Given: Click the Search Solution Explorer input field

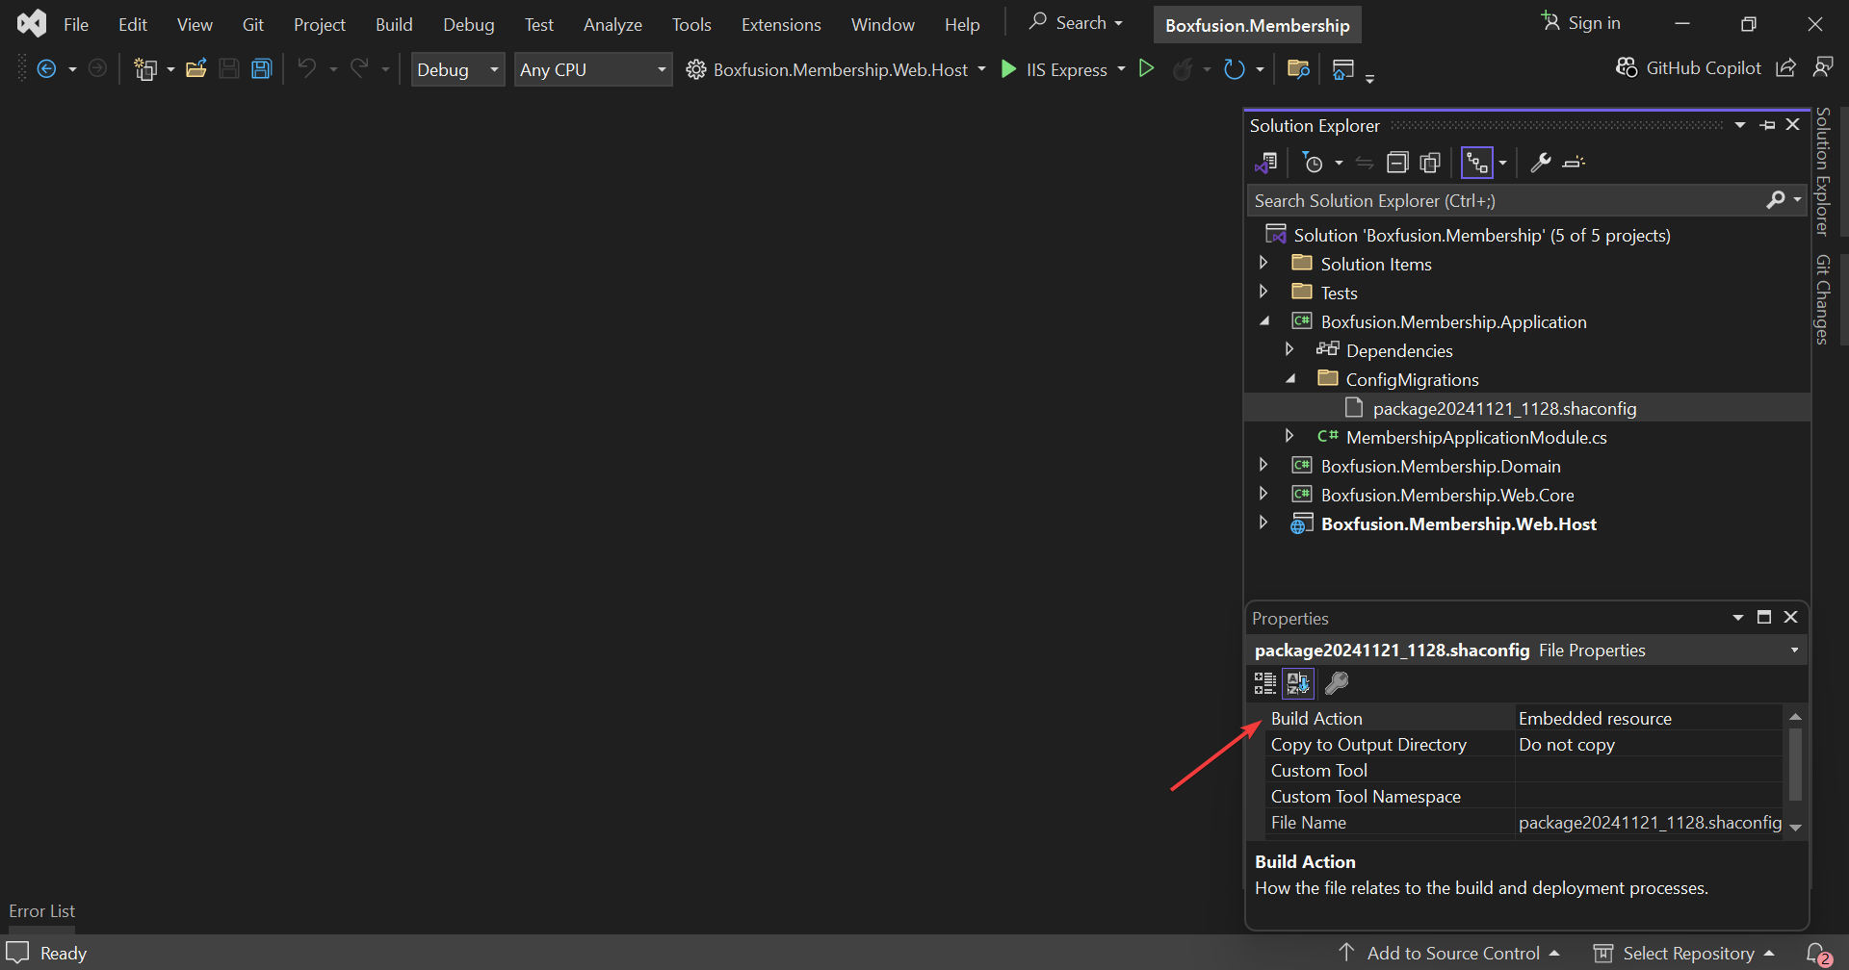Looking at the screenshot, I should (1507, 200).
